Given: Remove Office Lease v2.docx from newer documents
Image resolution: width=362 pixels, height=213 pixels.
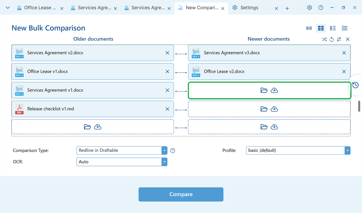Looking at the screenshot, I should (344, 72).
